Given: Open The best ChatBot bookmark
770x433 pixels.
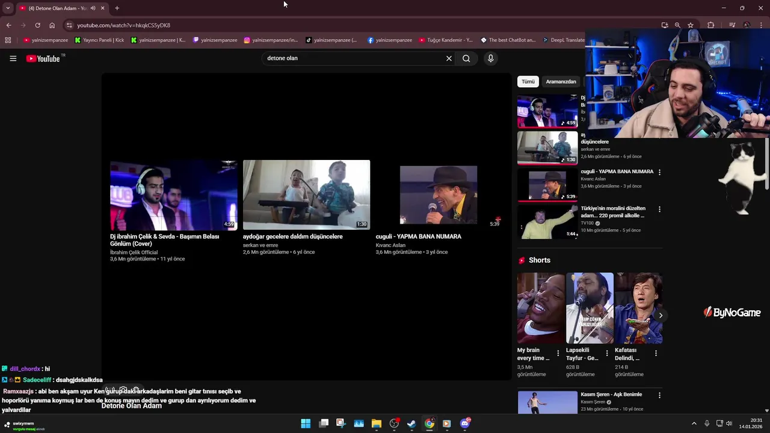Looking at the screenshot, I should 508,40.
